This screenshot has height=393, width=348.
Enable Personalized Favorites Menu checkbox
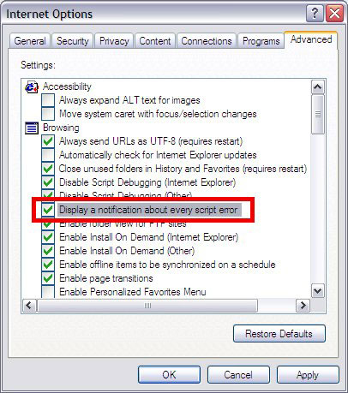(x=48, y=292)
